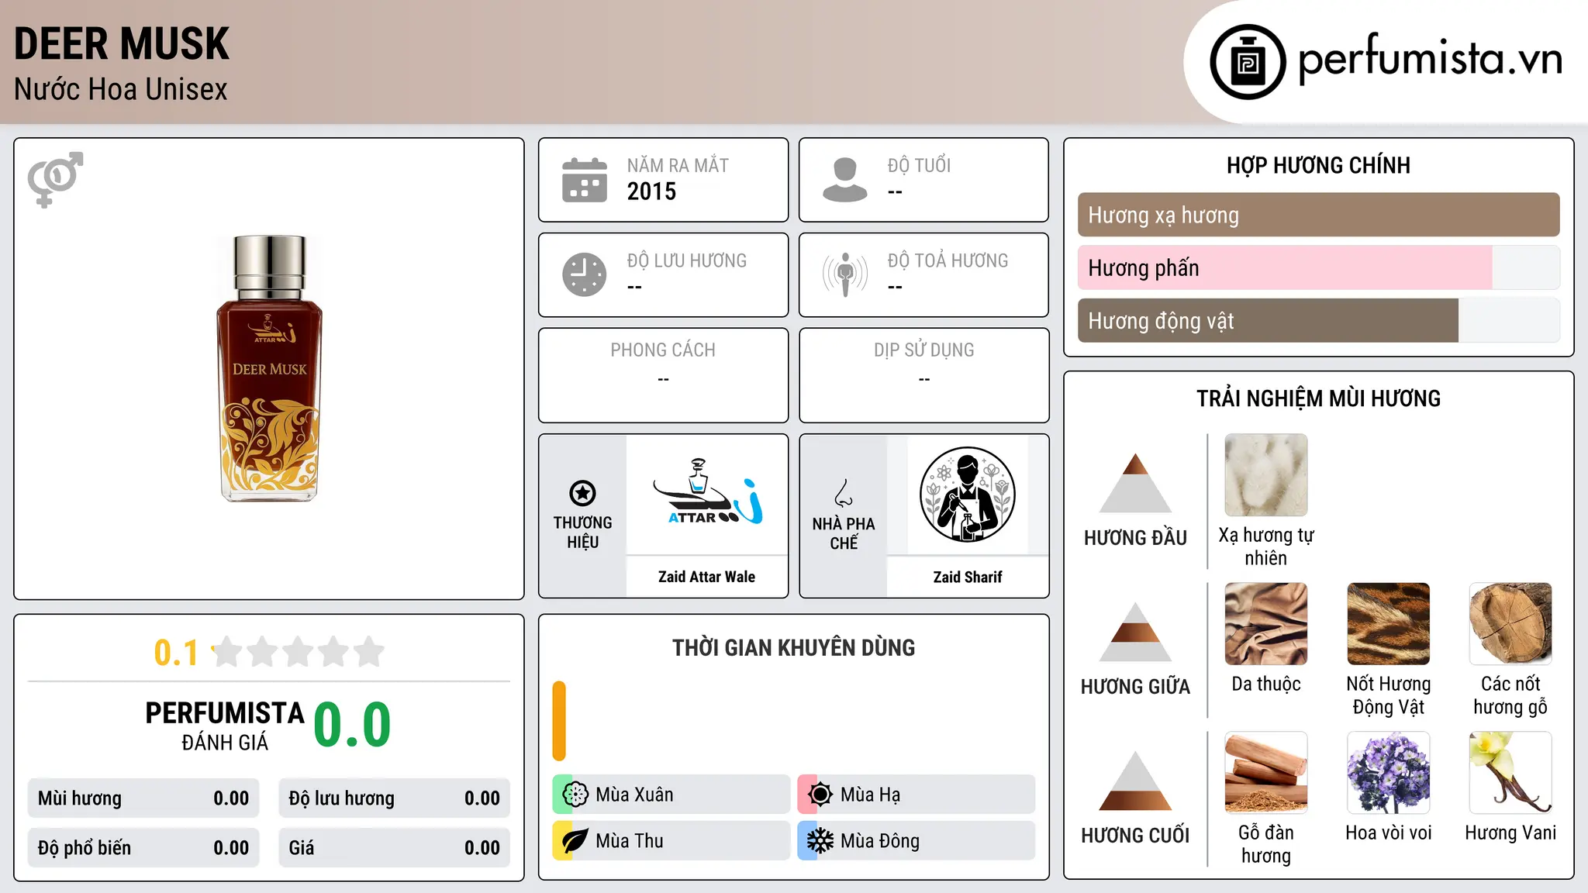Viewport: 1588px width, 893px height.
Task: Click the five-star rating row
Action: coord(299,652)
